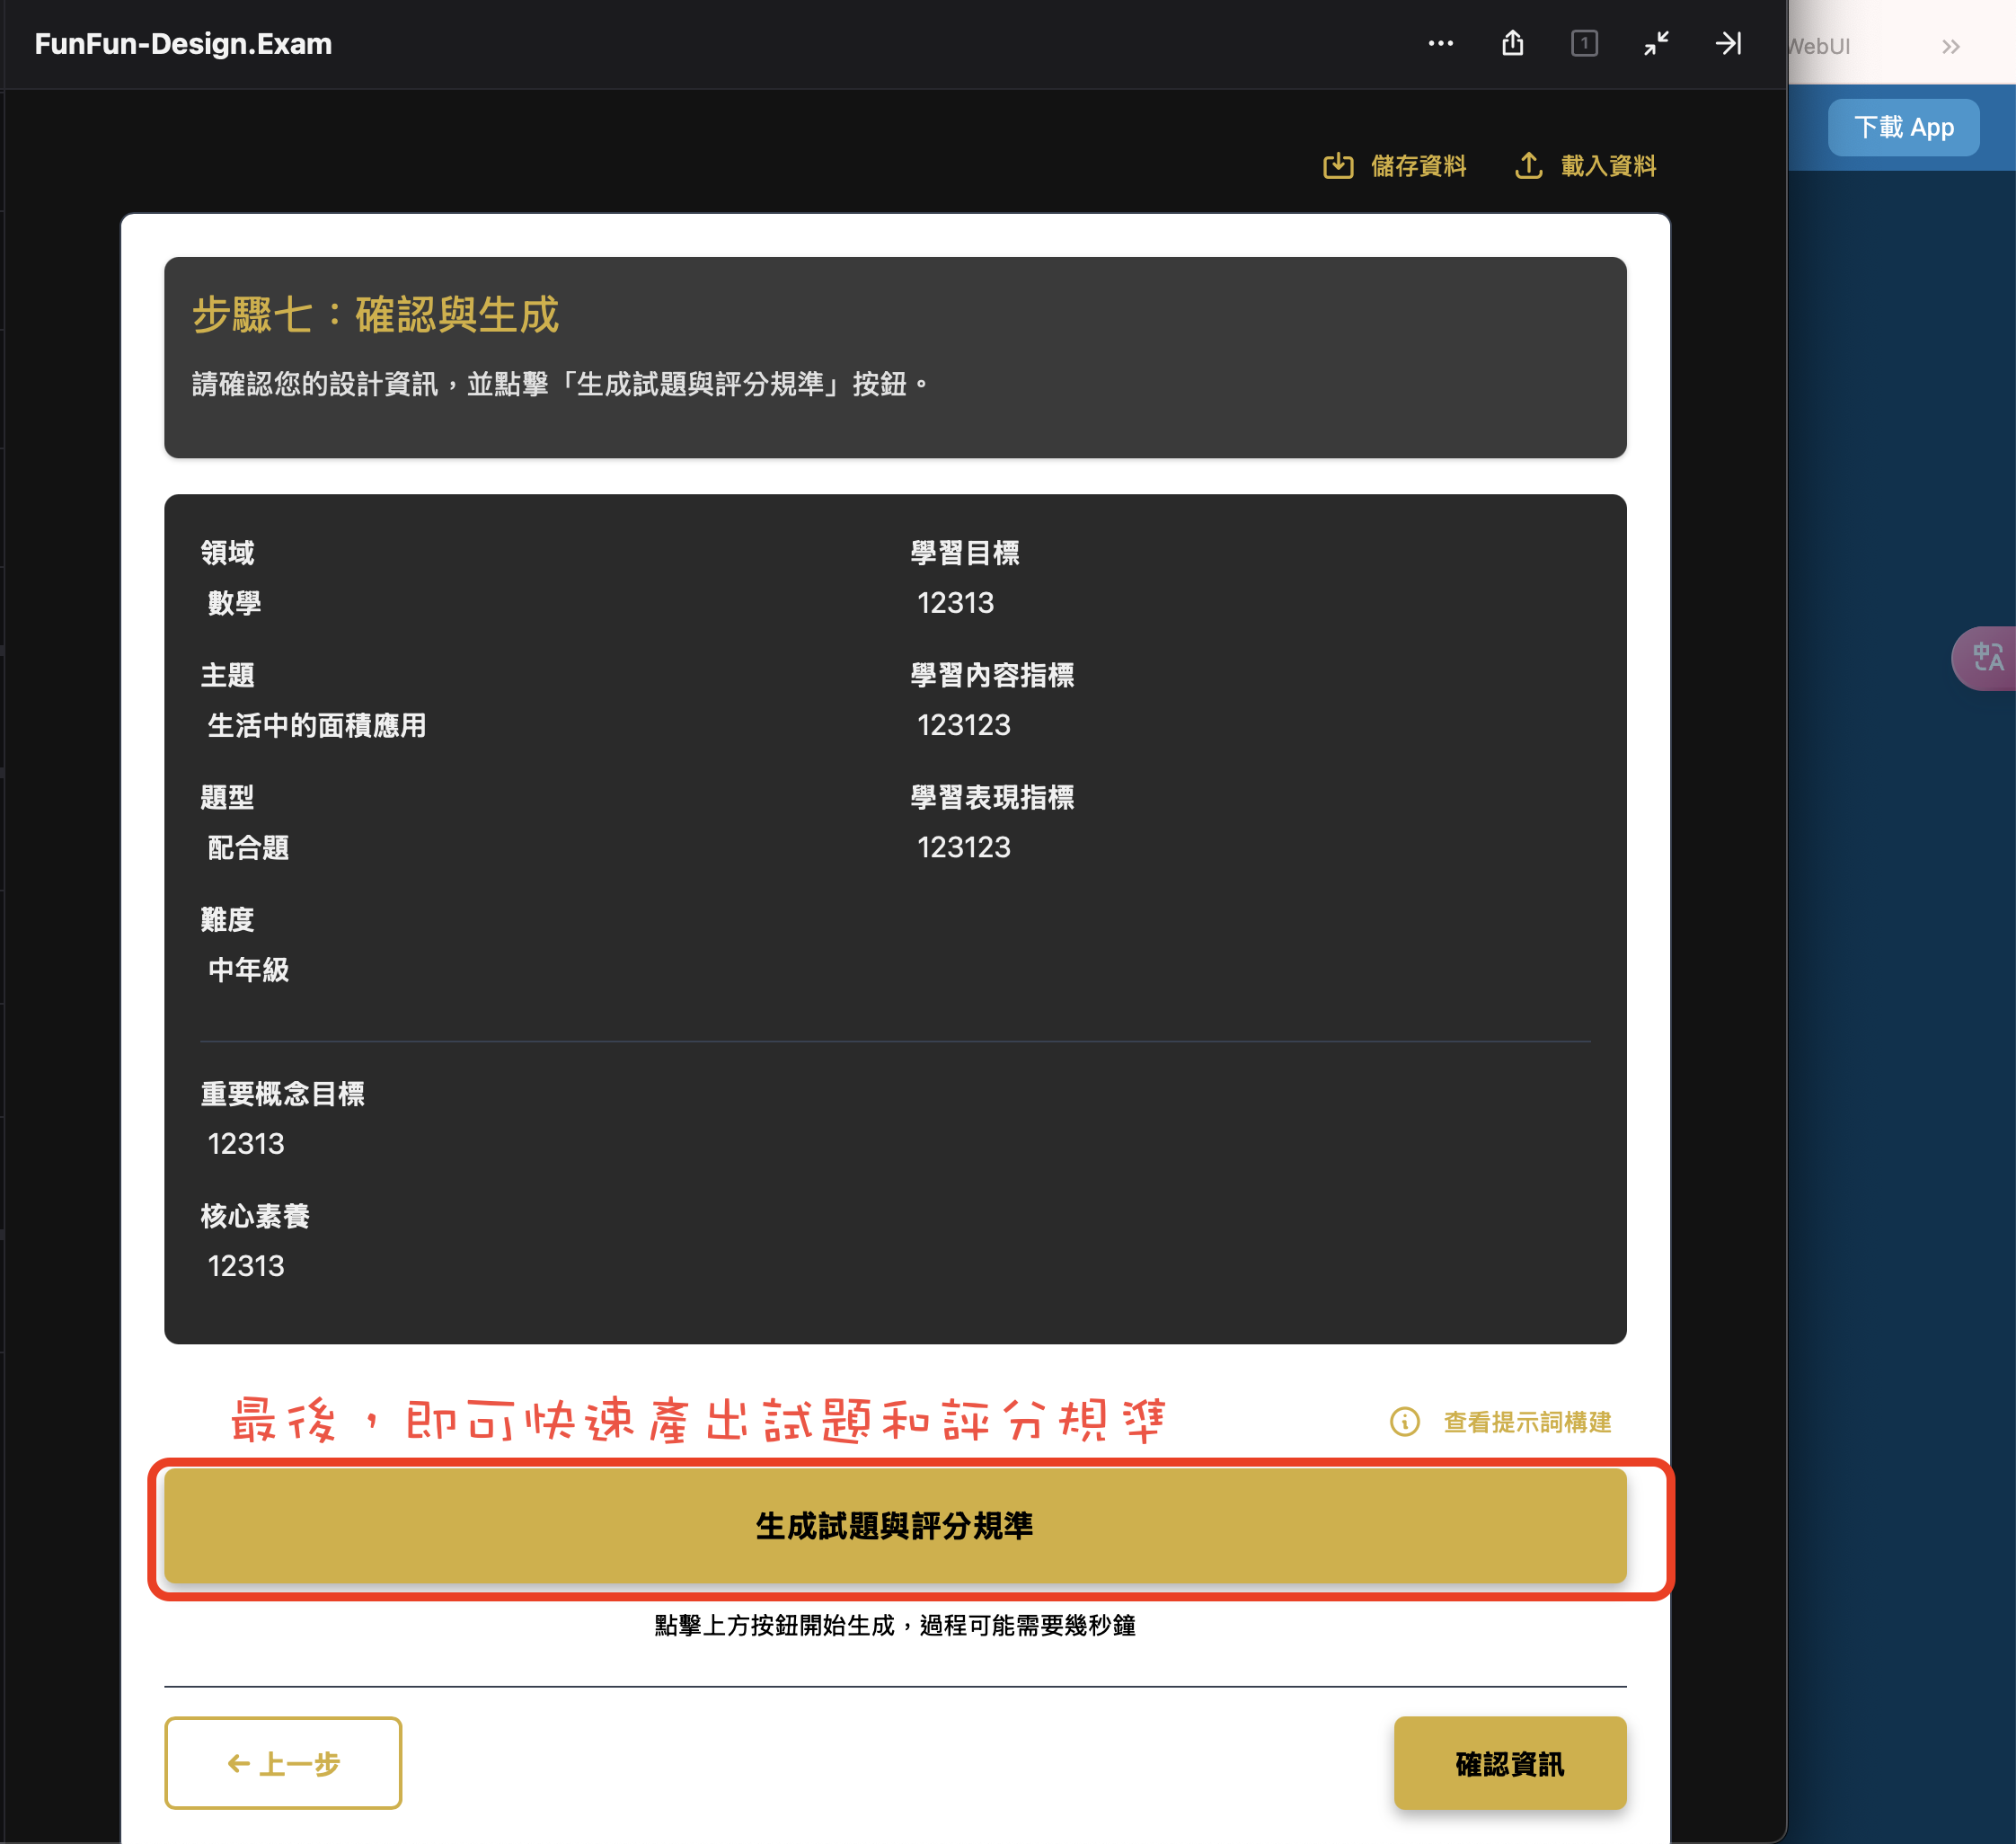Viewport: 2016px width, 1844px height.
Task: Click the info icon beside 查看提示詞構建
Action: (x=1404, y=1421)
